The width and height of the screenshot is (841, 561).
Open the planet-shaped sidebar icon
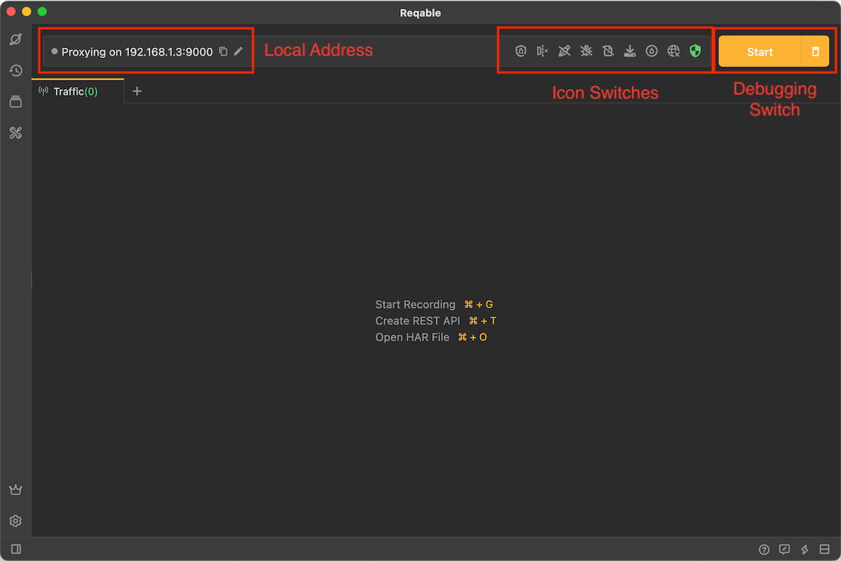pos(15,39)
